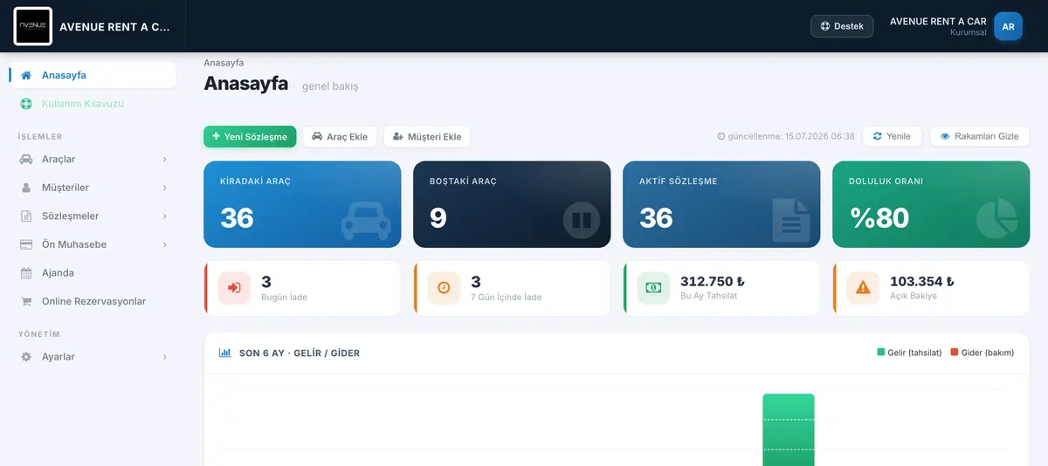Expand the Ön Muhasebe chevron
This screenshot has height=466, width=1048.
(164, 244)
